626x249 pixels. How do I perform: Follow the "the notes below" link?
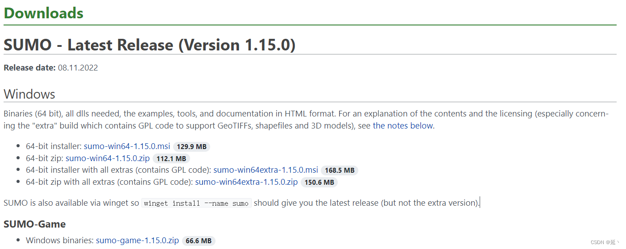(403, 125)
